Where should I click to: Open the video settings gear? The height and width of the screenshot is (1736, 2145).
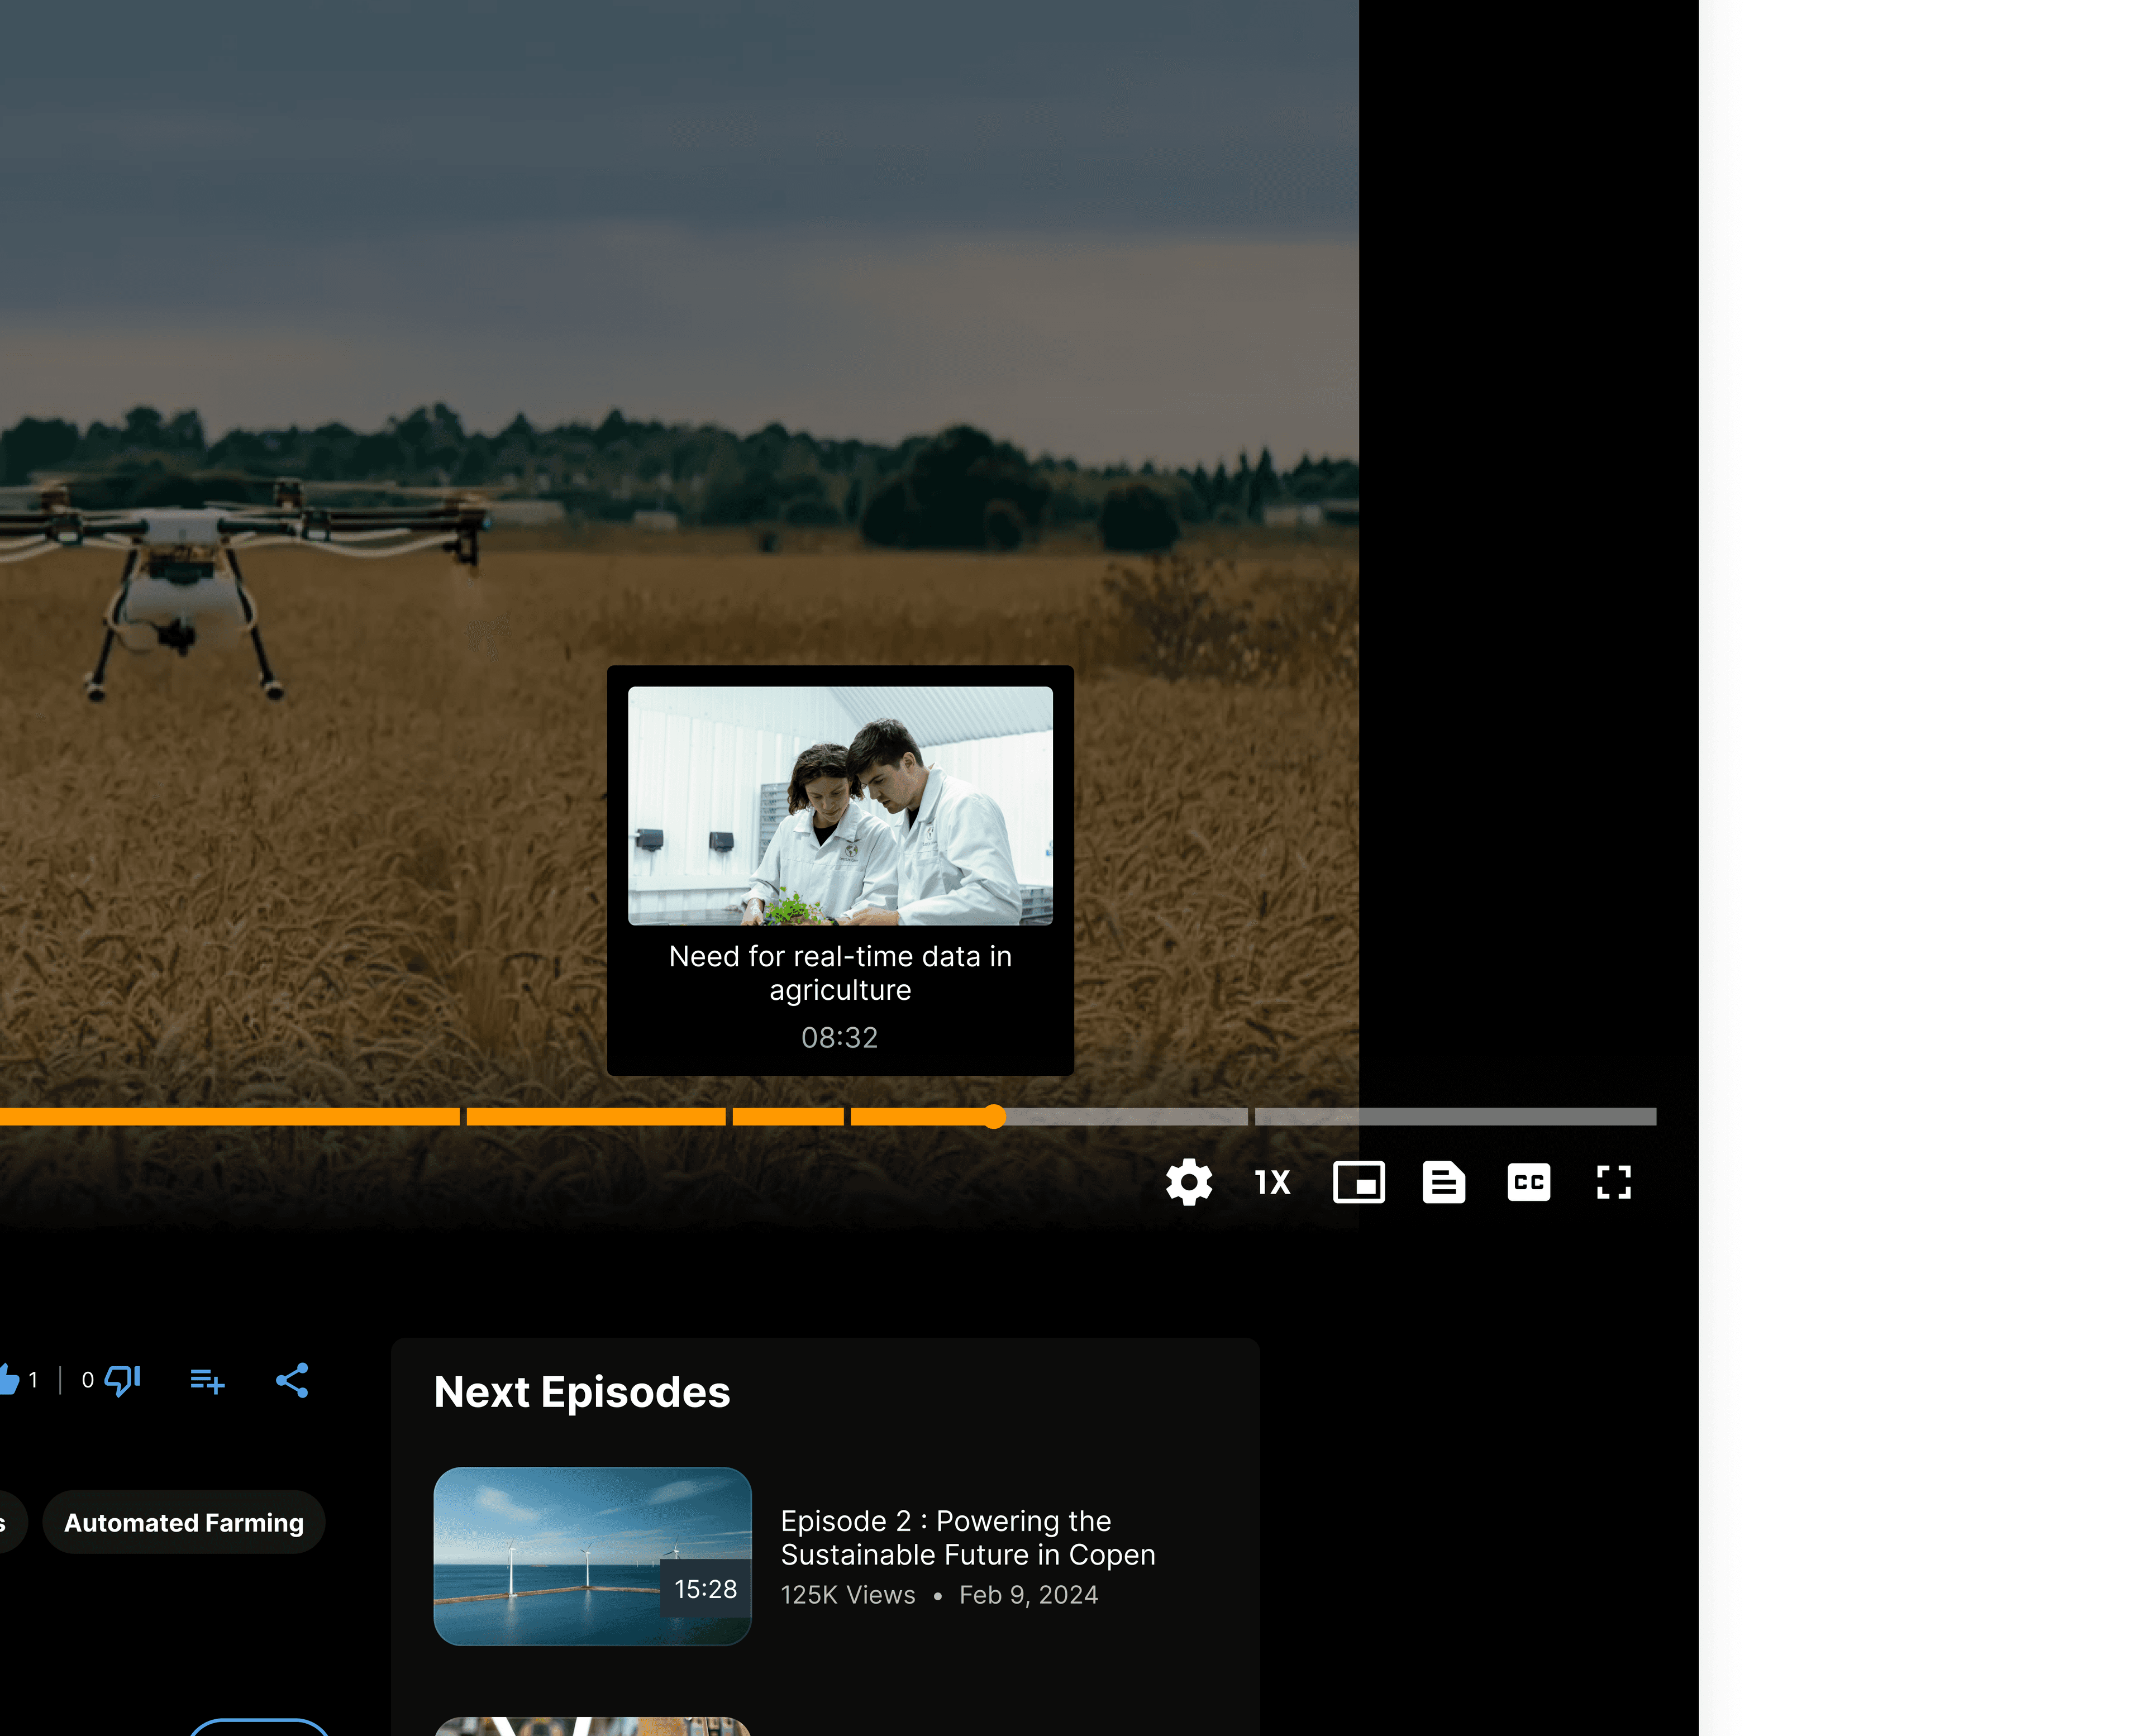[1189, 1182]
